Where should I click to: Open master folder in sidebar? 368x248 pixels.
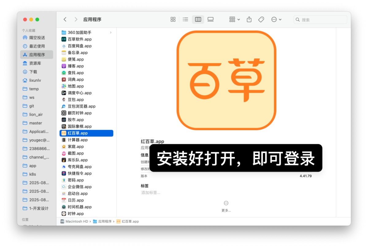pyautogui.click(x=37, y=123)
